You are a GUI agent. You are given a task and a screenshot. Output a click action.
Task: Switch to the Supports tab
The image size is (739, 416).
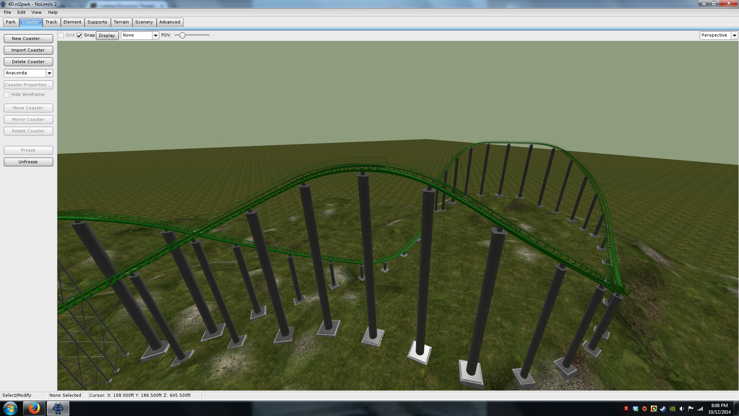97,22
